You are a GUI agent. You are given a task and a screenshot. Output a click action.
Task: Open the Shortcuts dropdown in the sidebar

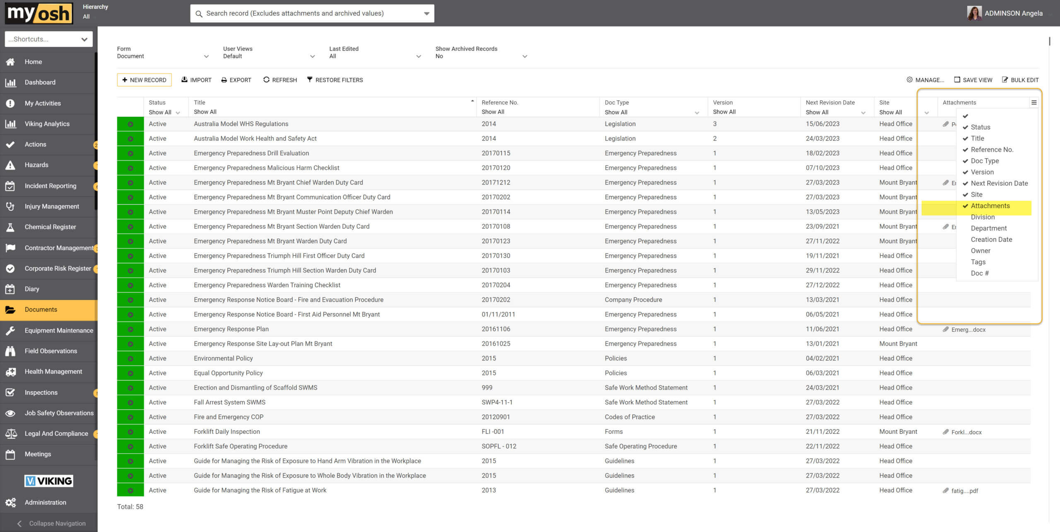point(48,39)
